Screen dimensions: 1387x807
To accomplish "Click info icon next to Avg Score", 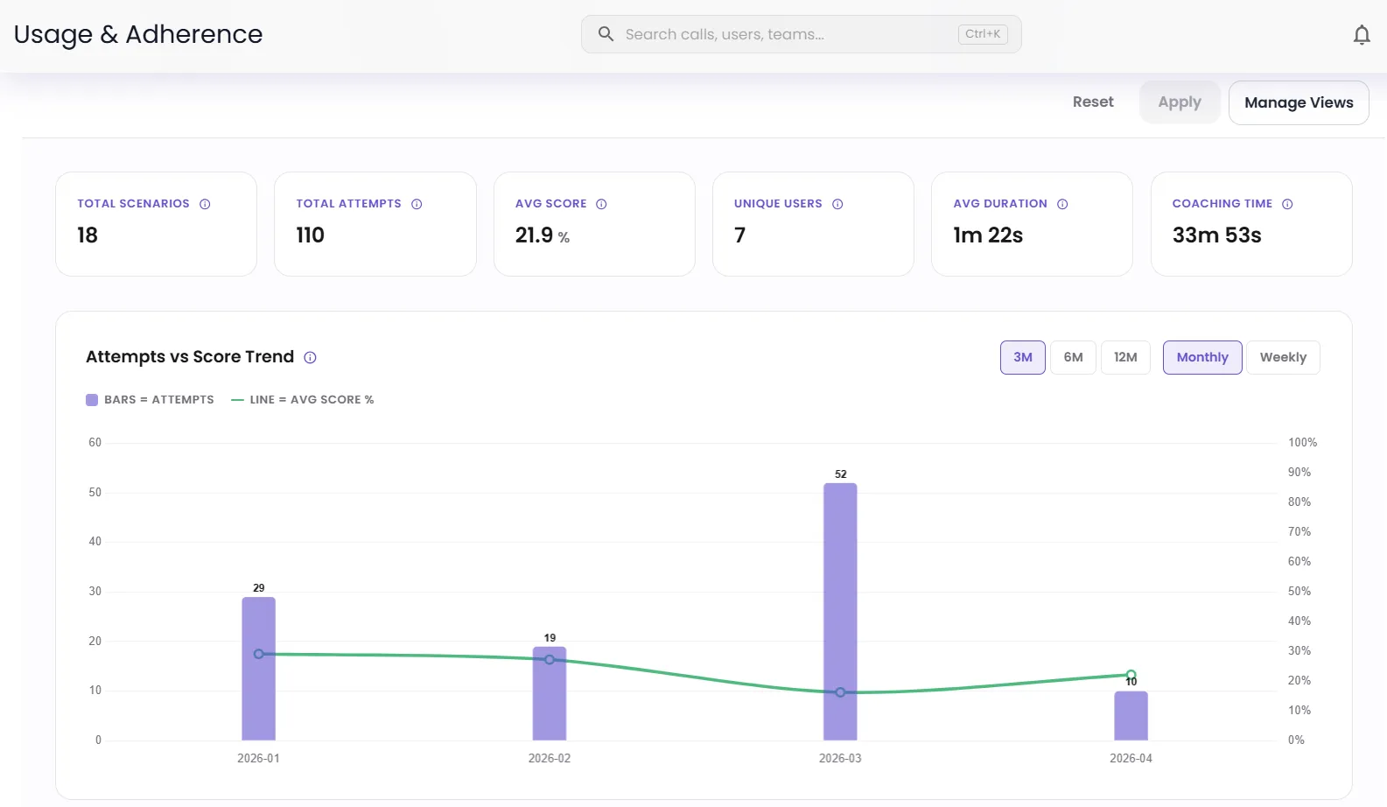I will click(x=601, y=204).
